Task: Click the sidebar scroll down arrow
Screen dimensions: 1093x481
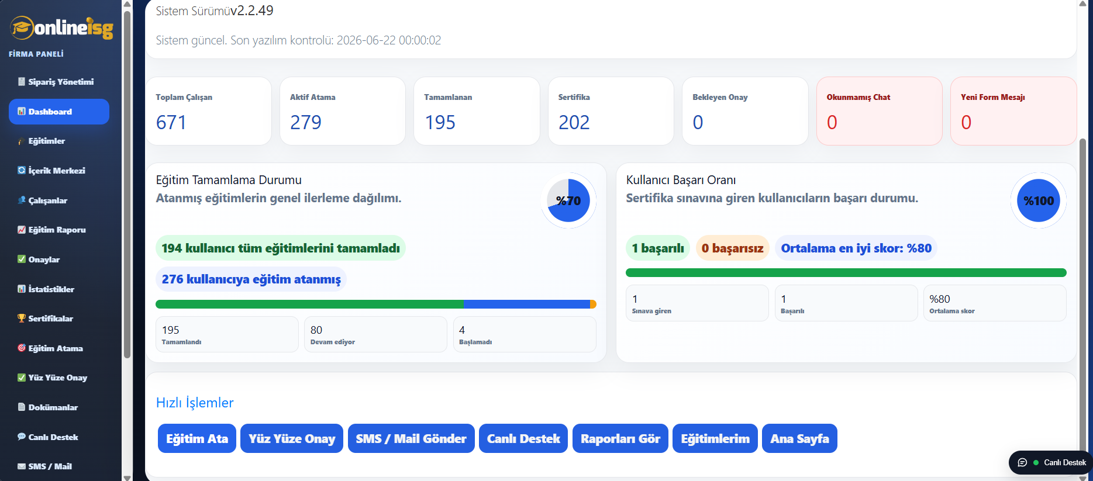Action: pyautogui.click(x=127, y=477)
